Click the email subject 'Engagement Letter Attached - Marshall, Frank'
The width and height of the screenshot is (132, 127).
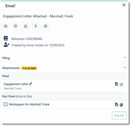pyautogui.click(x=38, y=16)
